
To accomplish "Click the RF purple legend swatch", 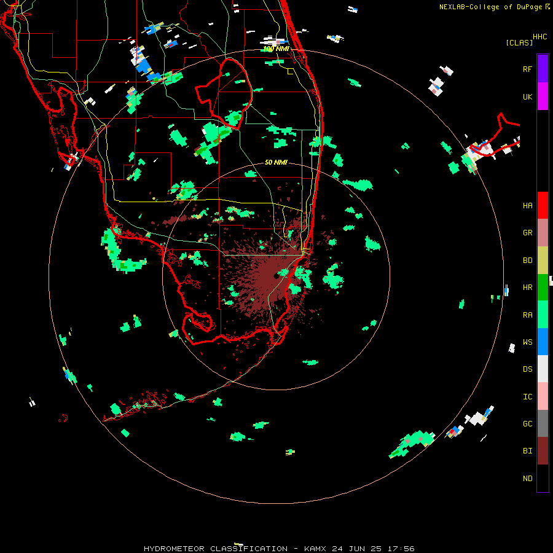I will 543,69.
